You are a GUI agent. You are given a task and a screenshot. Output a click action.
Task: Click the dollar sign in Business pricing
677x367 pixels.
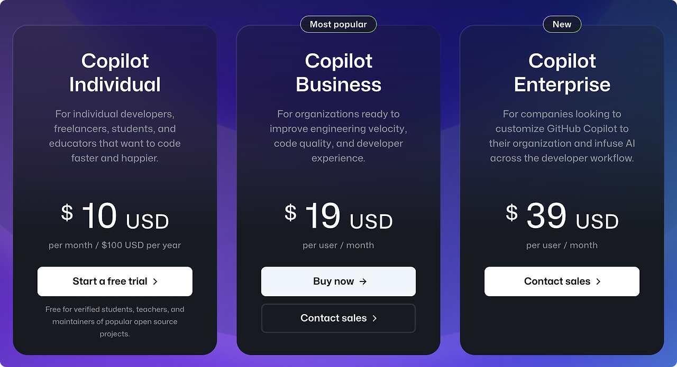coord(290,212)
